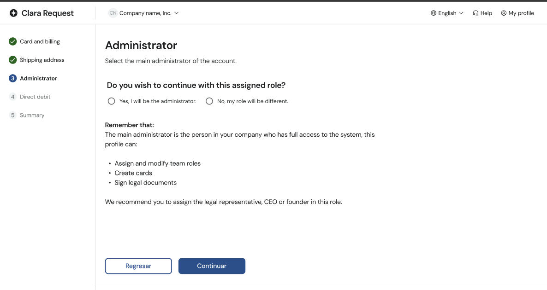Click the globe language icon
Viewport: 547px width, 290px height.
433,13
